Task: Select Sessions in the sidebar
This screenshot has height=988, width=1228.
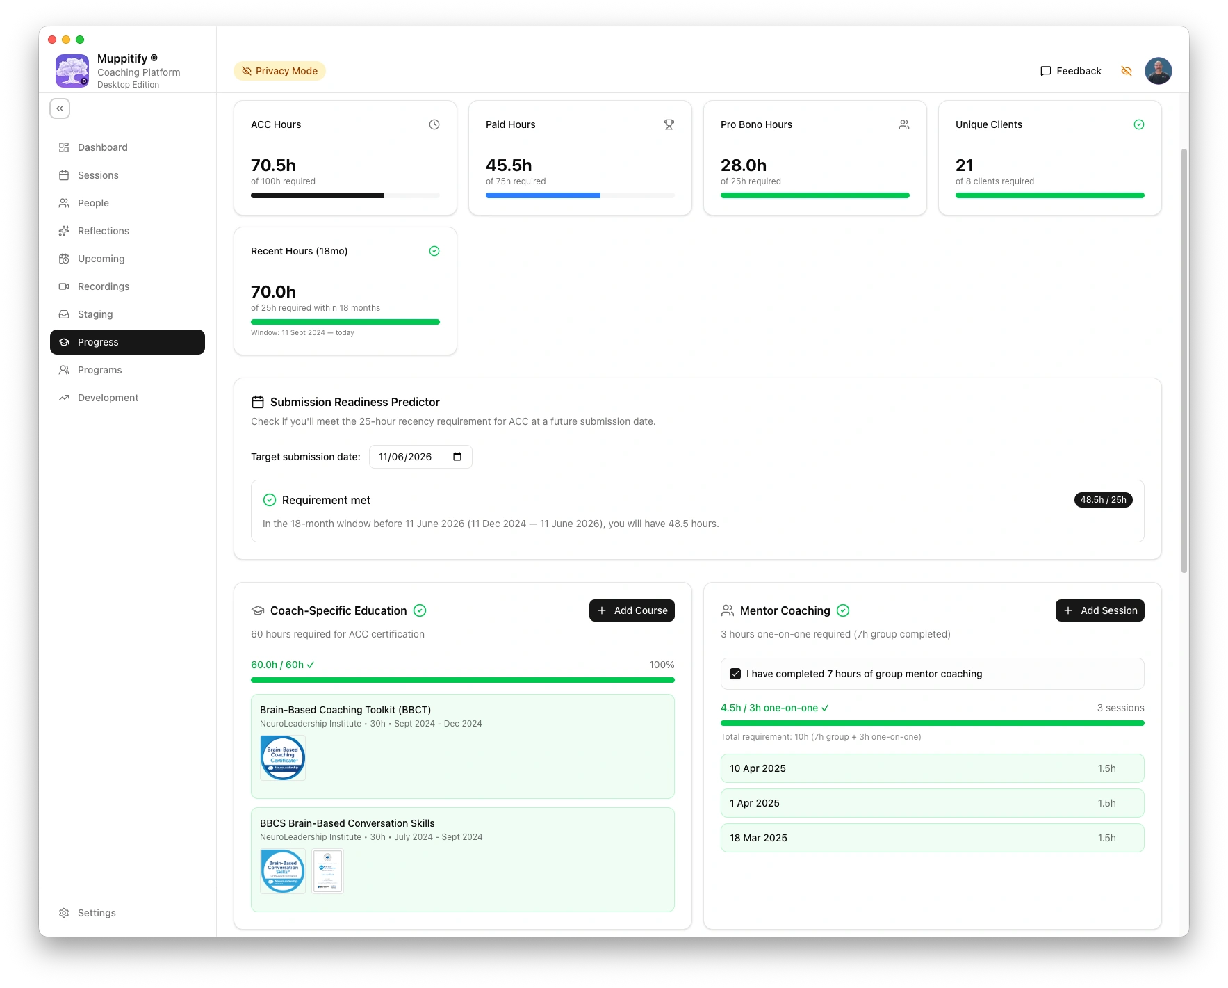Action: coord(97,175)
